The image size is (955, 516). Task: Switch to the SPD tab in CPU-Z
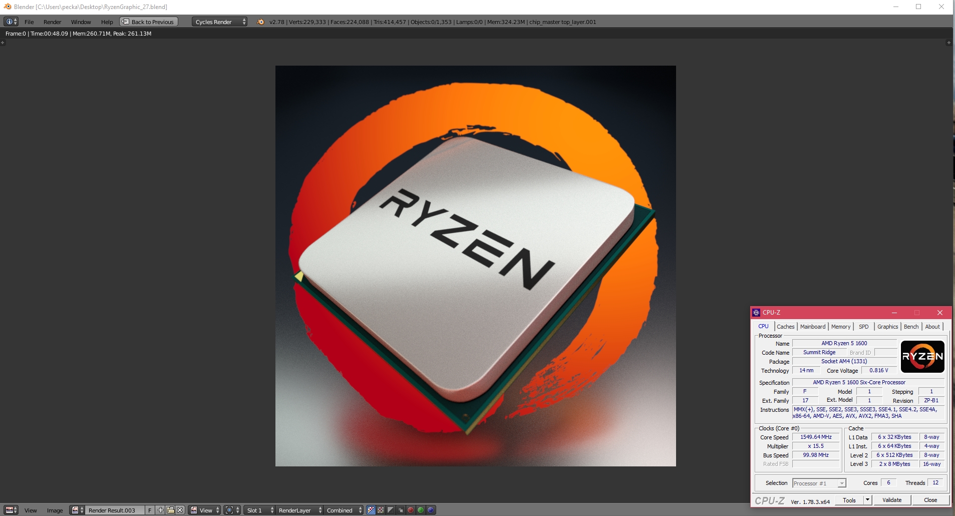click(x=864, y=327)
